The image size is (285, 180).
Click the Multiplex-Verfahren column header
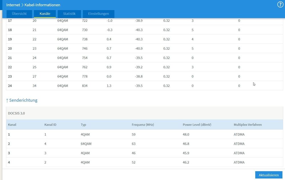[248, 125]
